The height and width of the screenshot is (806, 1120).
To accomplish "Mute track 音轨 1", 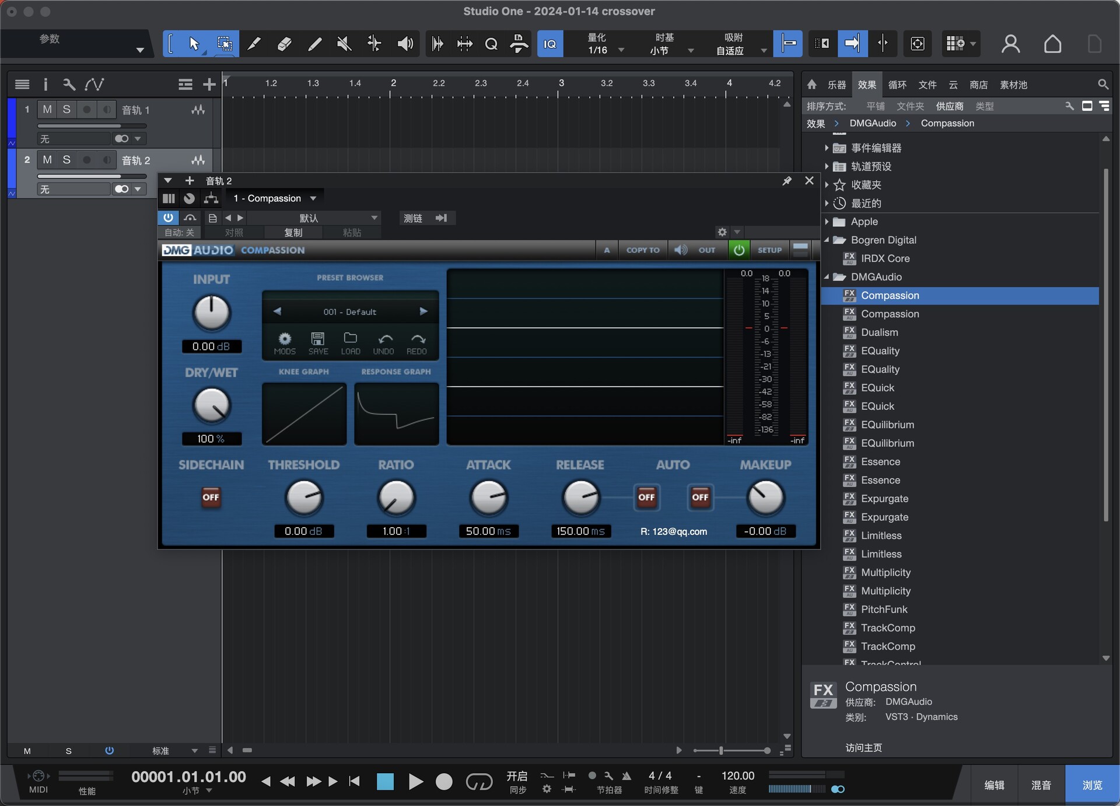I will [47, 110].
